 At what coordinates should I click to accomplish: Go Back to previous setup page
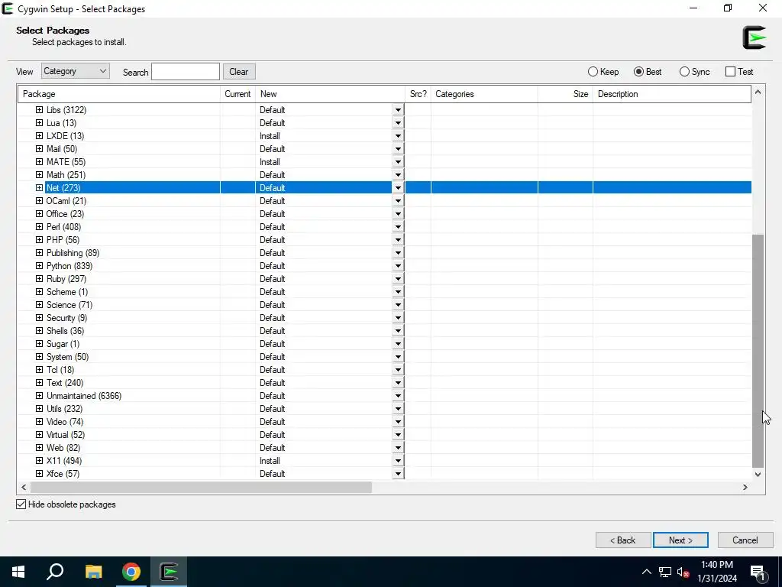pos(623,540)
